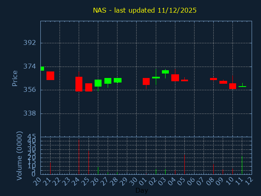Click the day label 01 on x-axis
Viewport: 261px width, 196px height.
(x=143, y=181)
